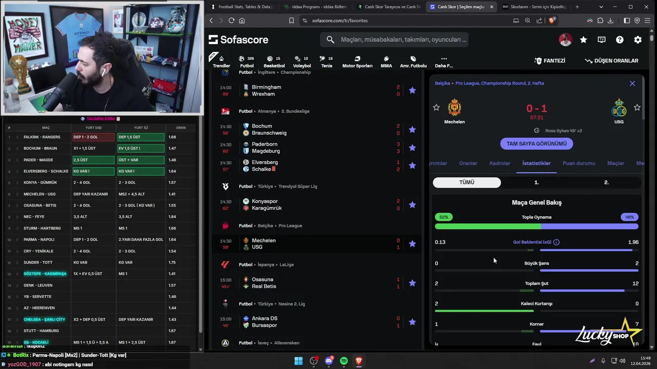The width and height of the screenshot is (657, 369).
Task: Switch to the Maçlar tab
Action: (616, 163)
